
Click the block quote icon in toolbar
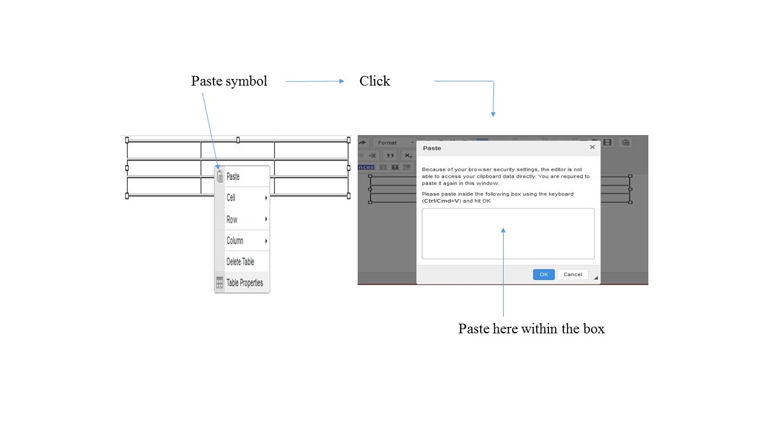coord(390,156)
